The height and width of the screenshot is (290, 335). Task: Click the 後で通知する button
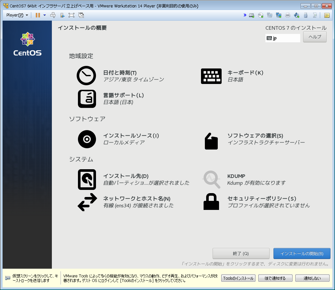coord(275,278)
